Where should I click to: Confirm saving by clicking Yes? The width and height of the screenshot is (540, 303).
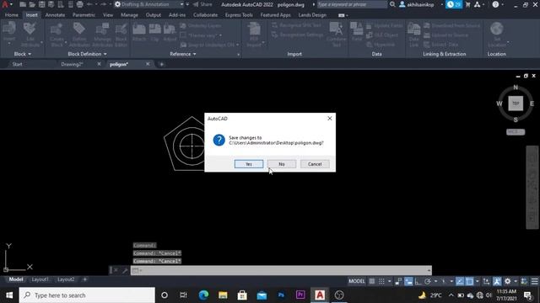pyautogui.click(x=249, y=164)
